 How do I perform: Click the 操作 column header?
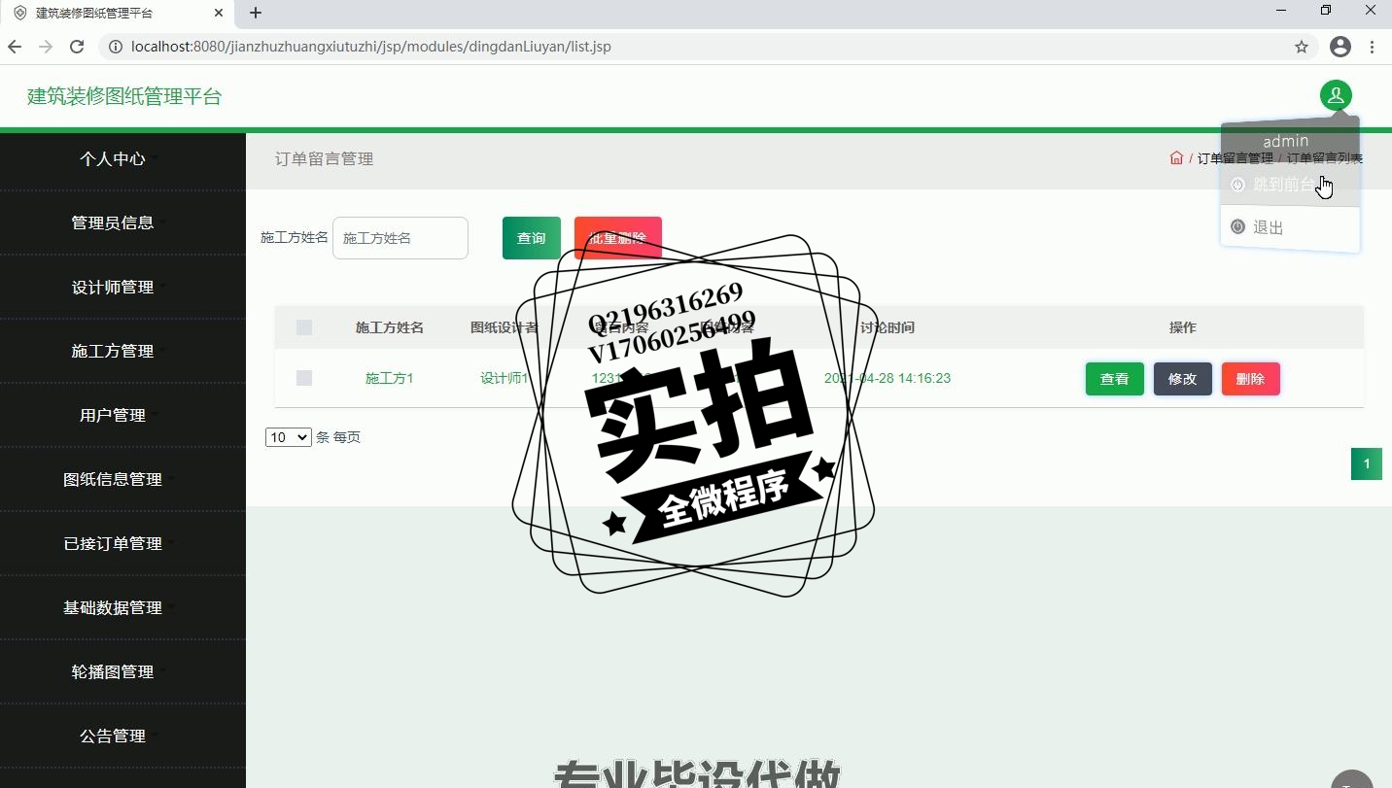point(1183,327)
